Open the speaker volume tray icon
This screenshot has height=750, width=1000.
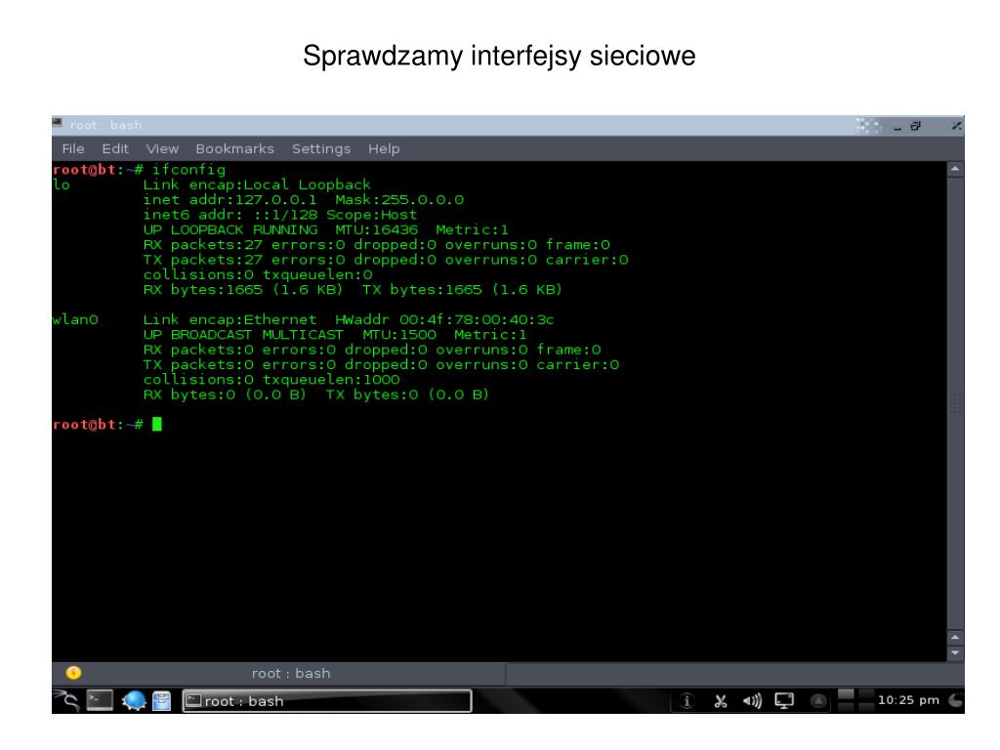pos(752,701)
